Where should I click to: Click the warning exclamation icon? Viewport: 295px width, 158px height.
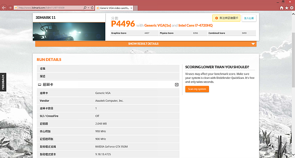tap(216, 18)
